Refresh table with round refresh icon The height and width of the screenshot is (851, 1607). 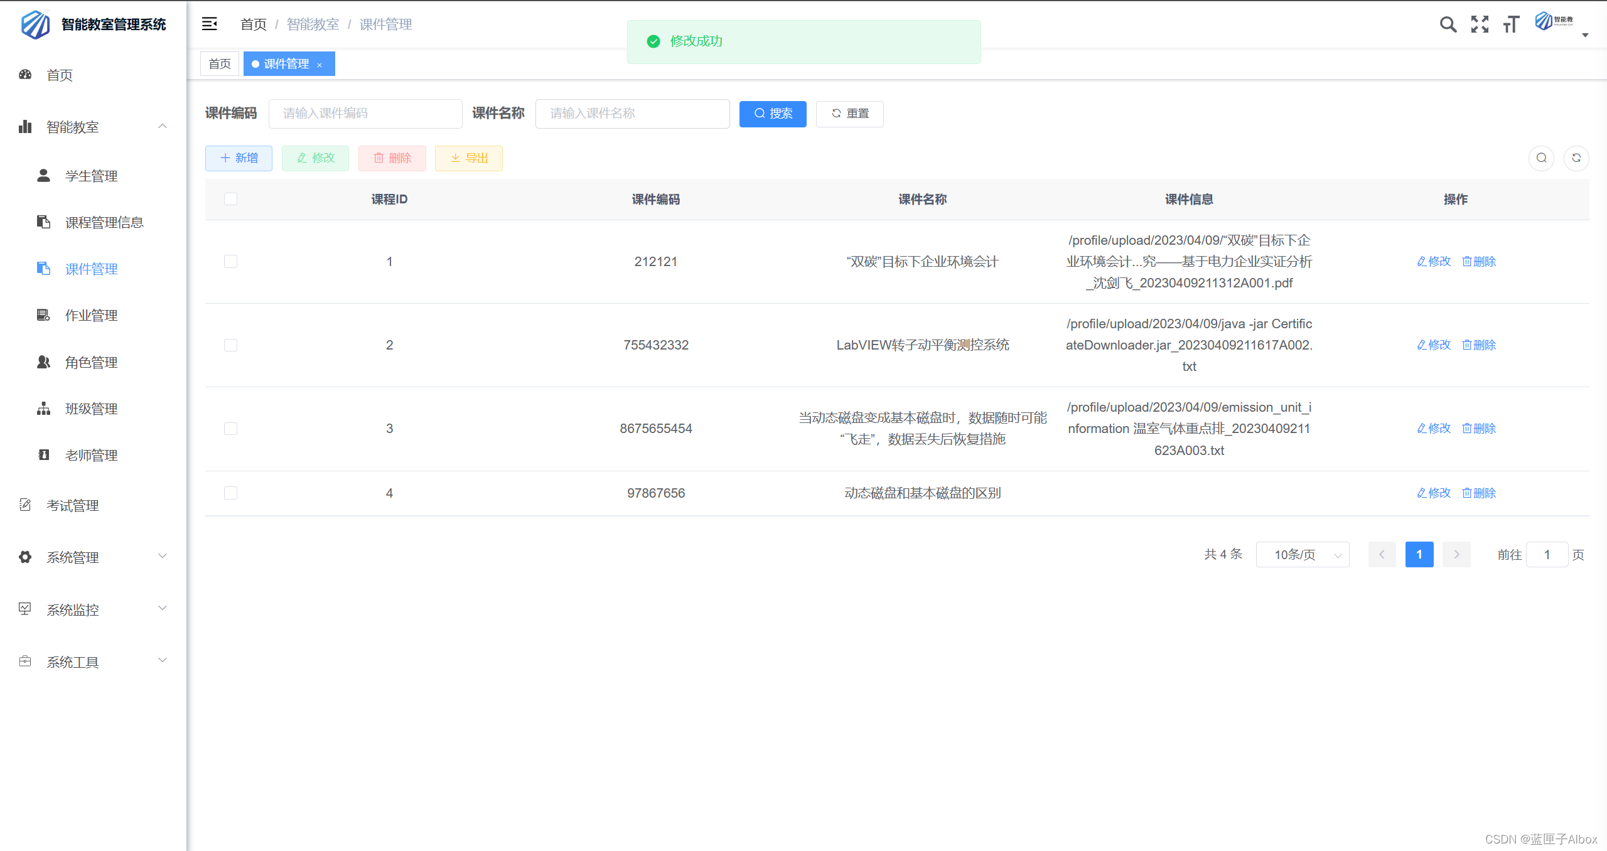pyautogui.click(x=1576, y=158)
